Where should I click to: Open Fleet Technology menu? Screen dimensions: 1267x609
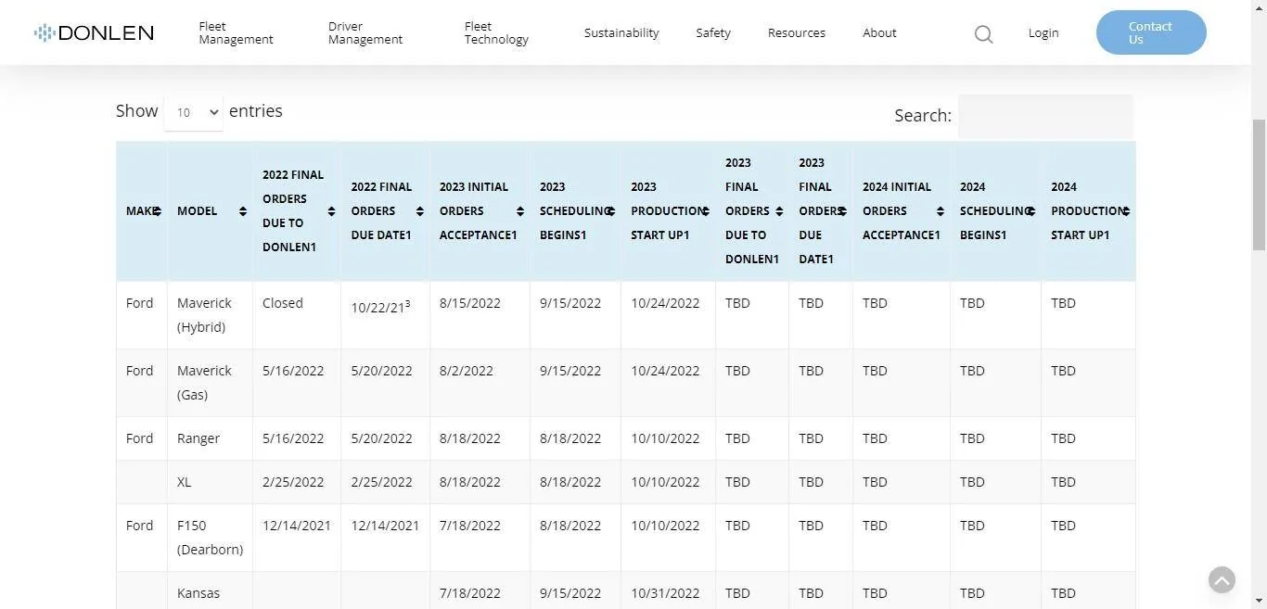(x=496, y=33)
